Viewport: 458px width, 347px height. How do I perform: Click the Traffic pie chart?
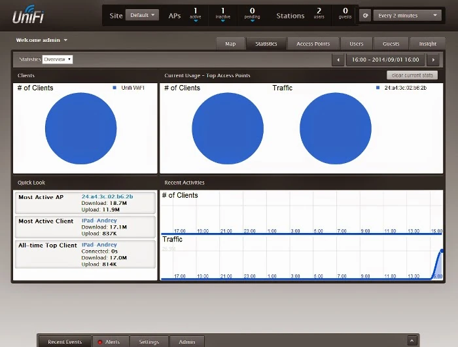(336, 128)
